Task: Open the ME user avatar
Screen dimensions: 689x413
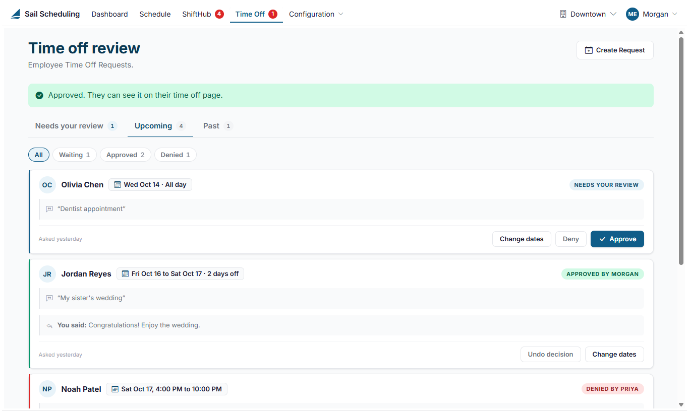Action: tap(633, 14)
